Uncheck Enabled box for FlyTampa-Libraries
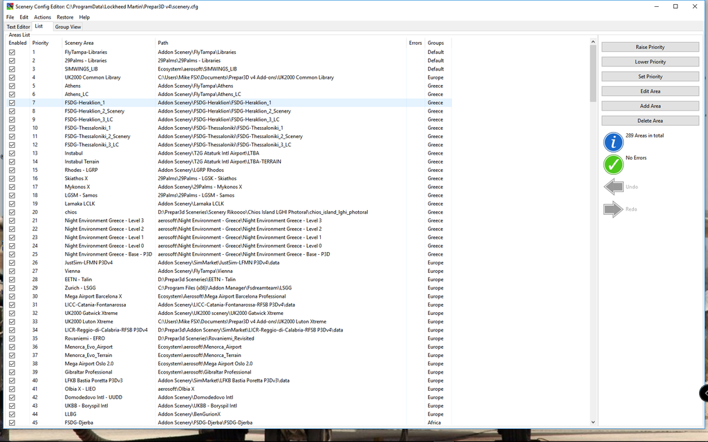The height and width of the screenshot is (442, 708). 12,52
